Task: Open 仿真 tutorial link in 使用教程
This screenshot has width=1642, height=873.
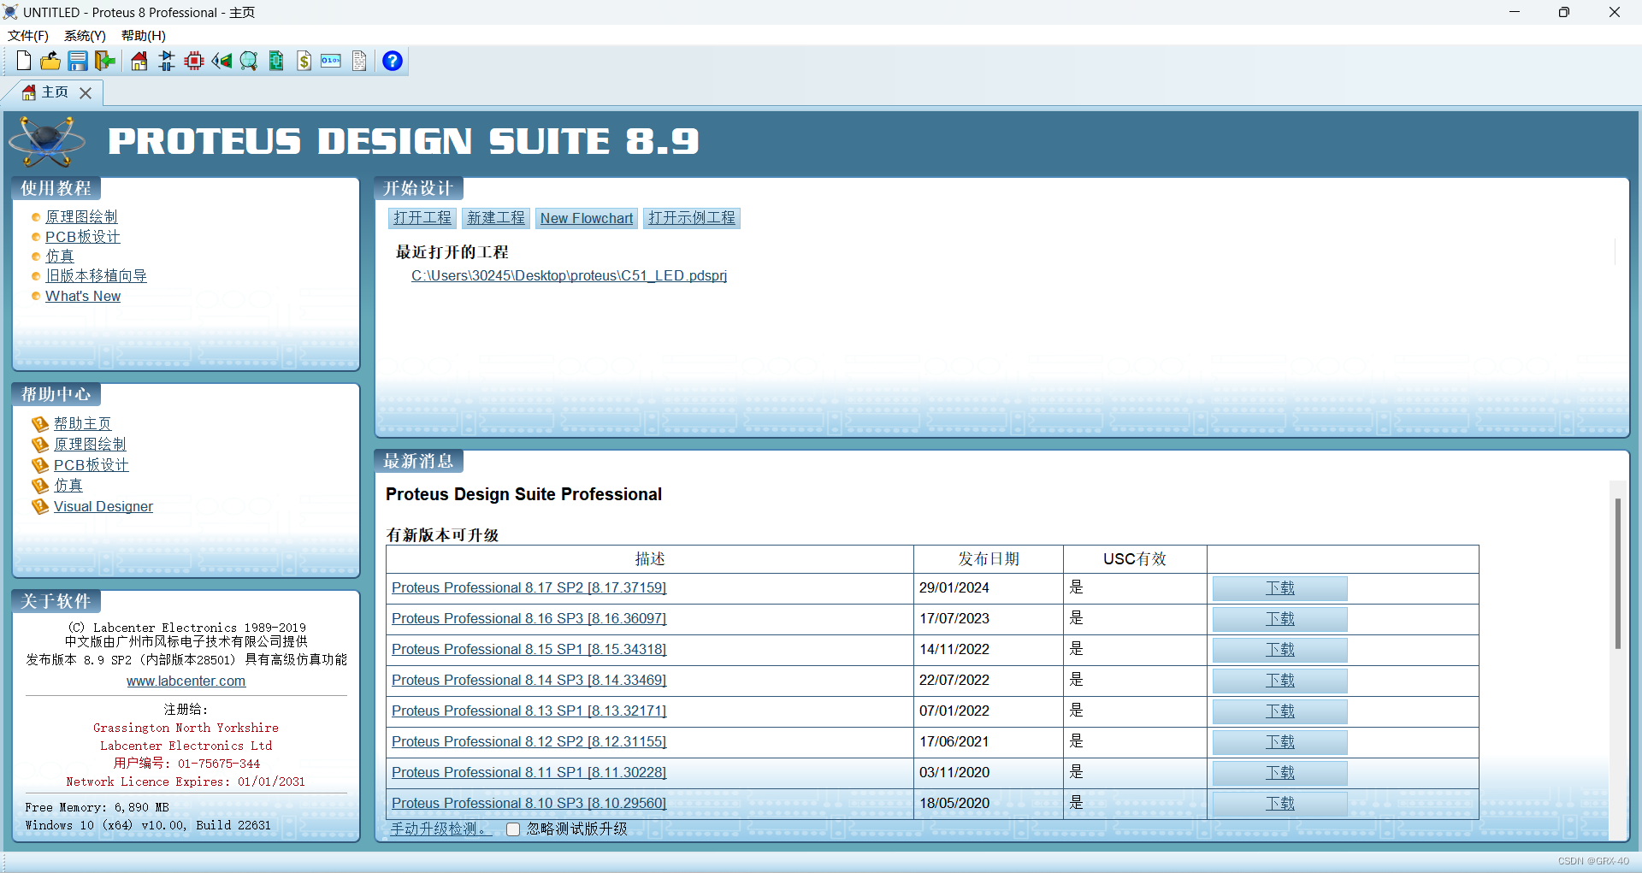Action: tap(60, 257)
